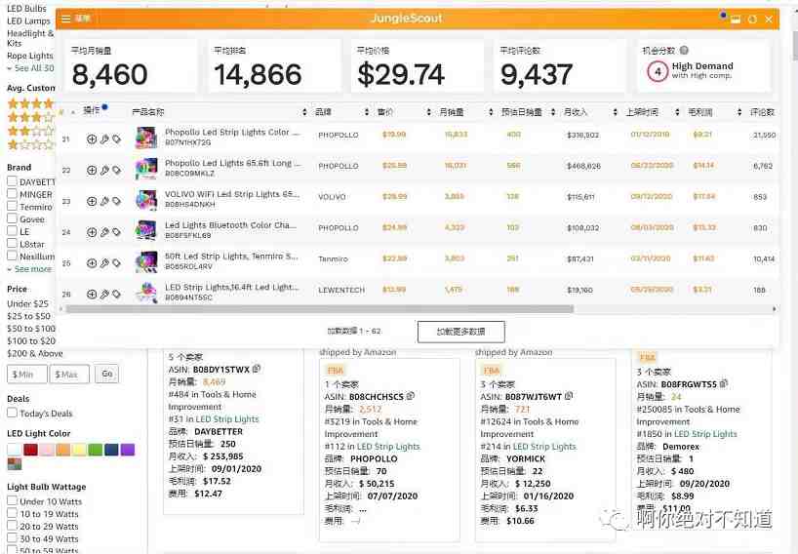Viewport: 798px width, 554px height.
Task: Check the LE brand checkbox
Action: pos(13,230)
